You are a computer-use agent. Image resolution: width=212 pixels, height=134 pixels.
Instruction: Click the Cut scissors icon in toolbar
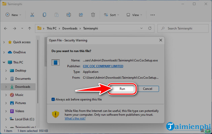32,15
